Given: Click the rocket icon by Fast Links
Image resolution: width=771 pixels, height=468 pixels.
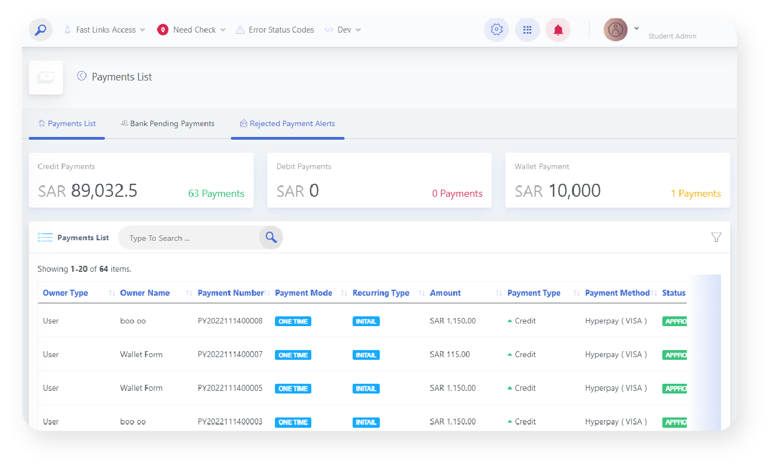Looking at the screenshot, I should pyautogui.click(x=67, y=30).
